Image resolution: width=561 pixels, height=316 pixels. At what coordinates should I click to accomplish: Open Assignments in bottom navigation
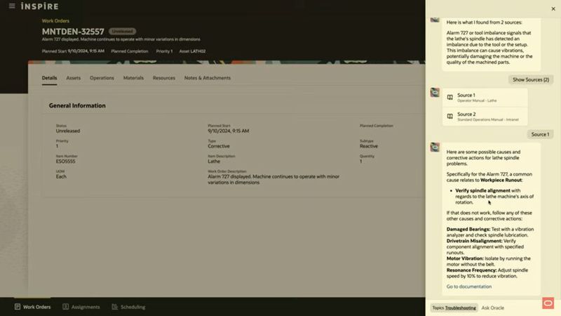[x=81, y=307]
